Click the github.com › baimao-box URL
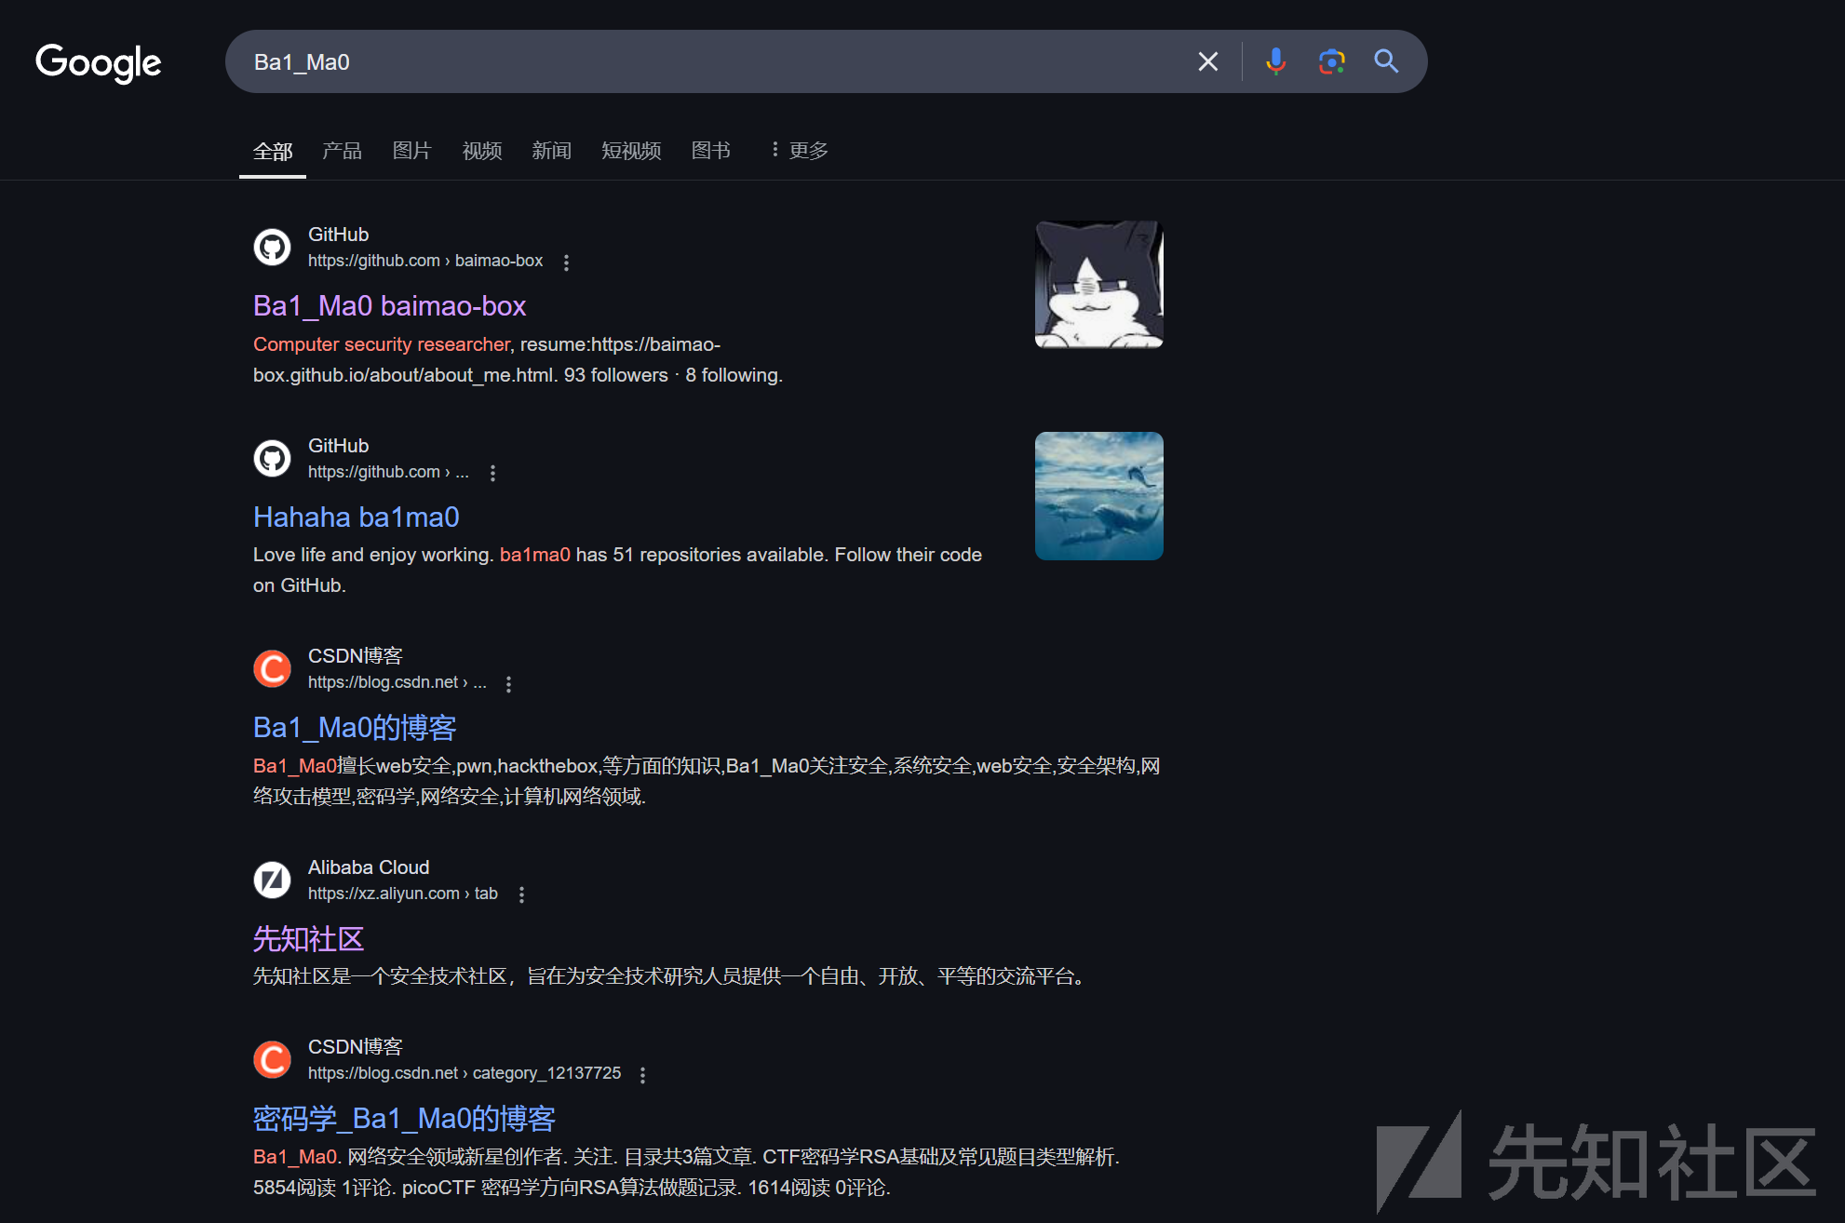This screenshot has height=1223, width=1845. [425, 262]
